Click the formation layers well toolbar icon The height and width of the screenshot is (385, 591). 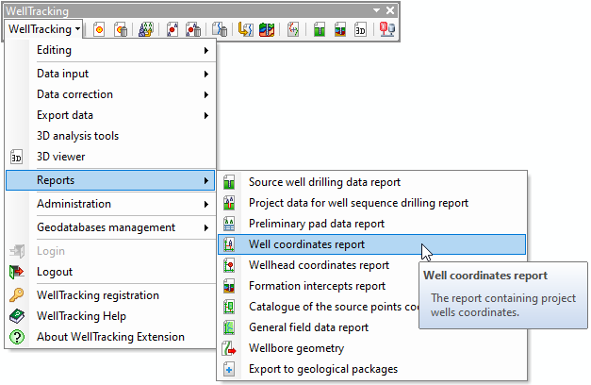click(x=340, y=29)
